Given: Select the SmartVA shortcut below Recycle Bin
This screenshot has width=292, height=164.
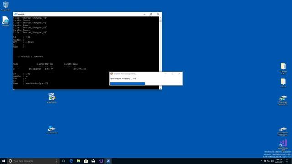Looking at the screenshot, I should click(5, 21).
